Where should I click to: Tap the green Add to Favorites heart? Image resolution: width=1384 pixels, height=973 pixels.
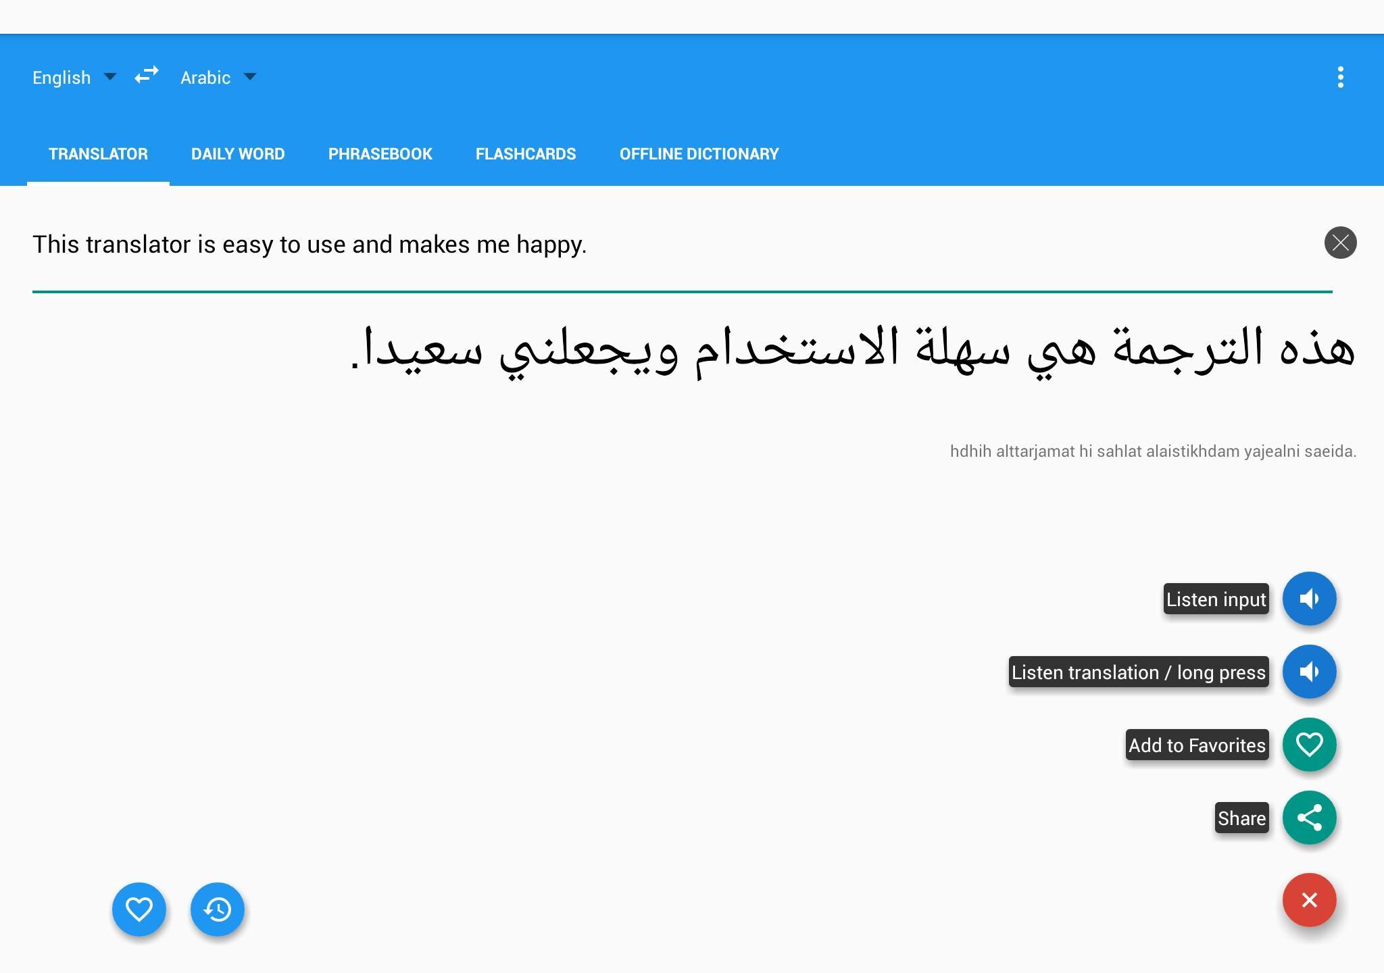tap(1309, 744)
